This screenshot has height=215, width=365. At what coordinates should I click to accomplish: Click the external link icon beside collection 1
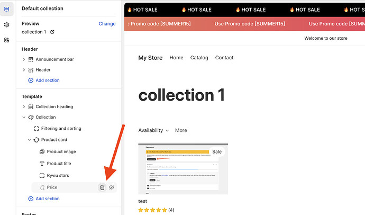(x=52, y=32)
